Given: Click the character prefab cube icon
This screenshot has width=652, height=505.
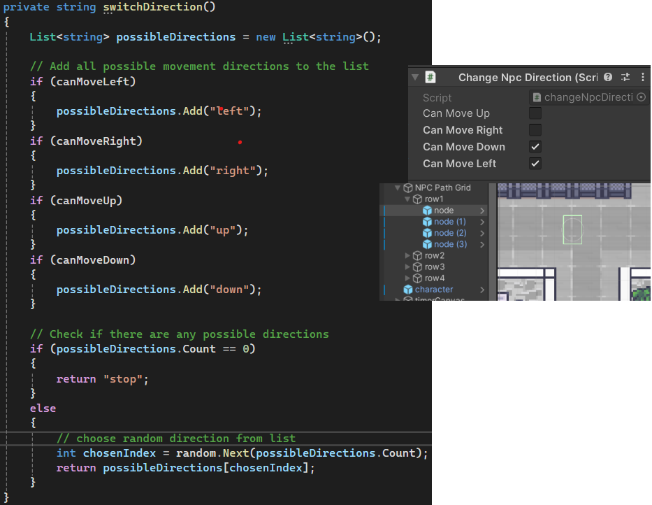Looking at the screenshot, I should 408,290.
